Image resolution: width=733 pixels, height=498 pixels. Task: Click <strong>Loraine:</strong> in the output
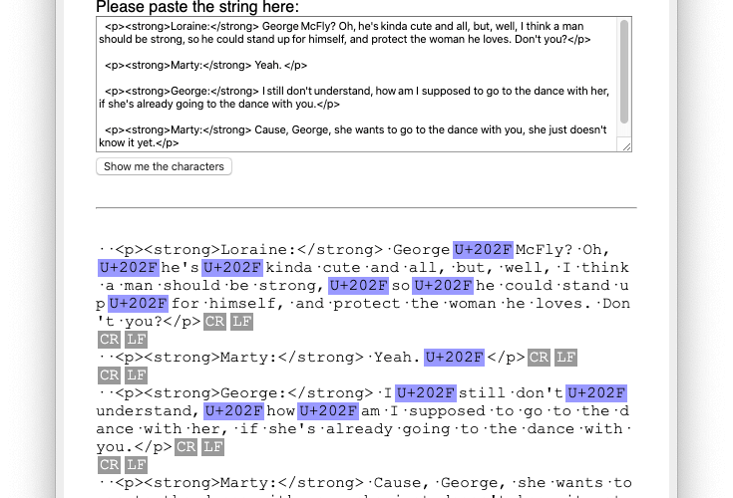pos(263,250)
